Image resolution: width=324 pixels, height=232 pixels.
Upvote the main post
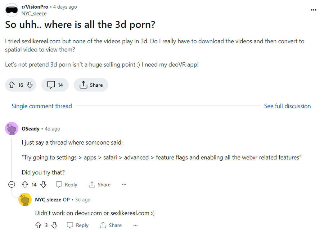[x=12, y=85]
